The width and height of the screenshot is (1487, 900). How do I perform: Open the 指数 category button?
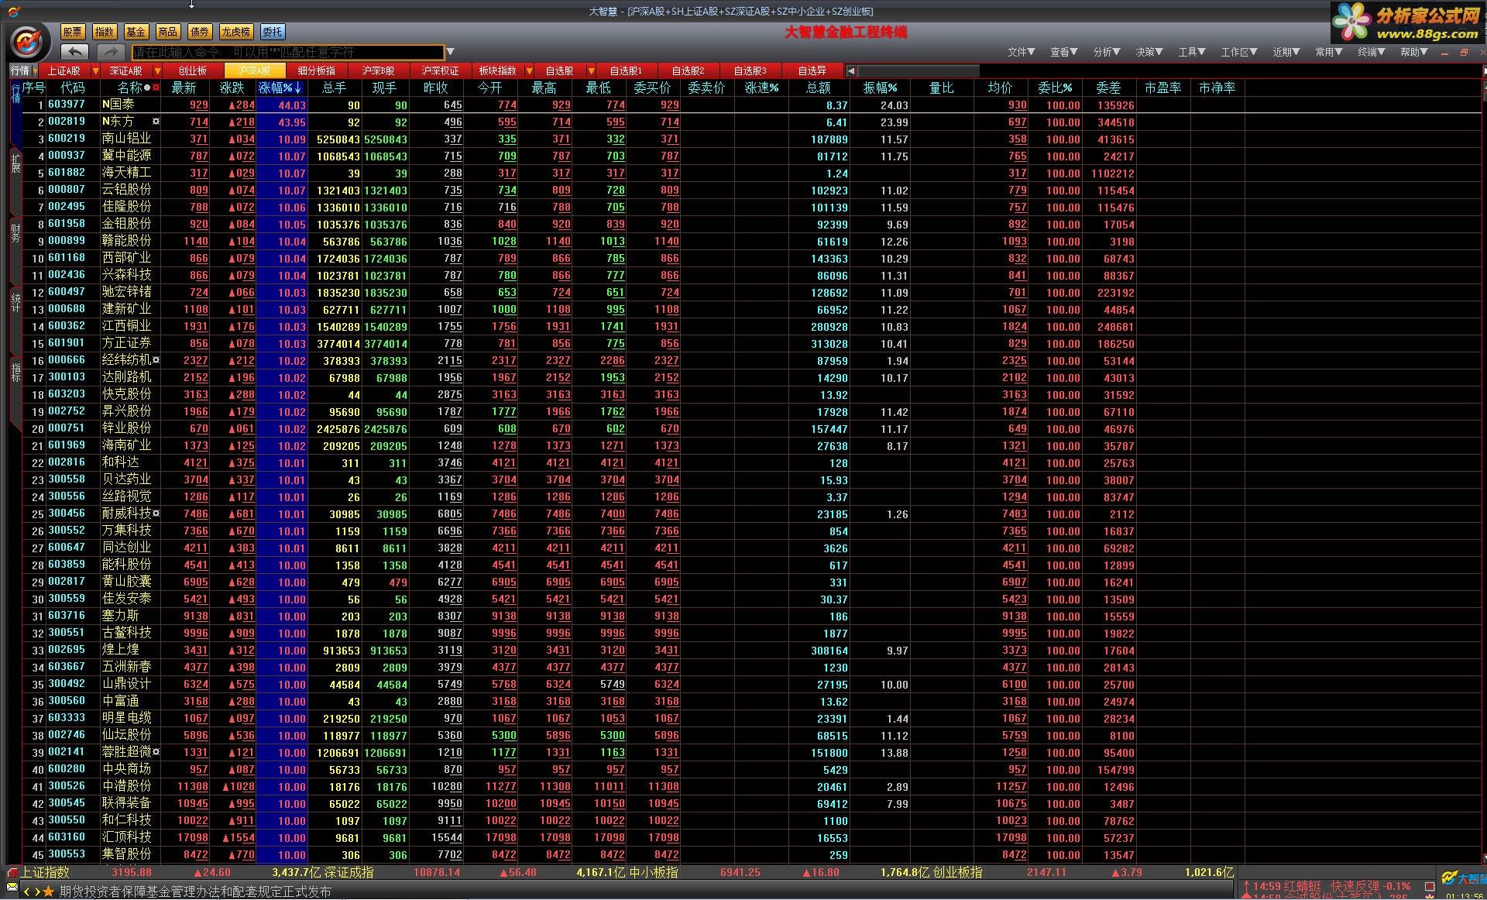point(105,32)
